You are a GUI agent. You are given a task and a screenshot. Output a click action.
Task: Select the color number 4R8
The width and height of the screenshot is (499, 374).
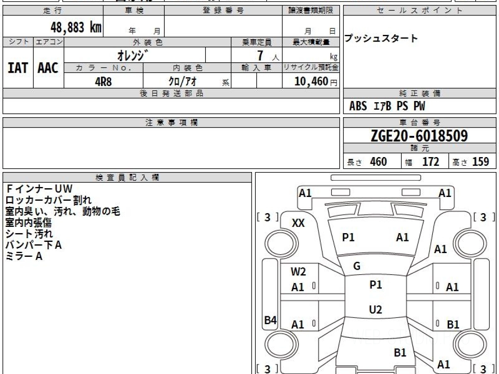(x=104, y=81)
